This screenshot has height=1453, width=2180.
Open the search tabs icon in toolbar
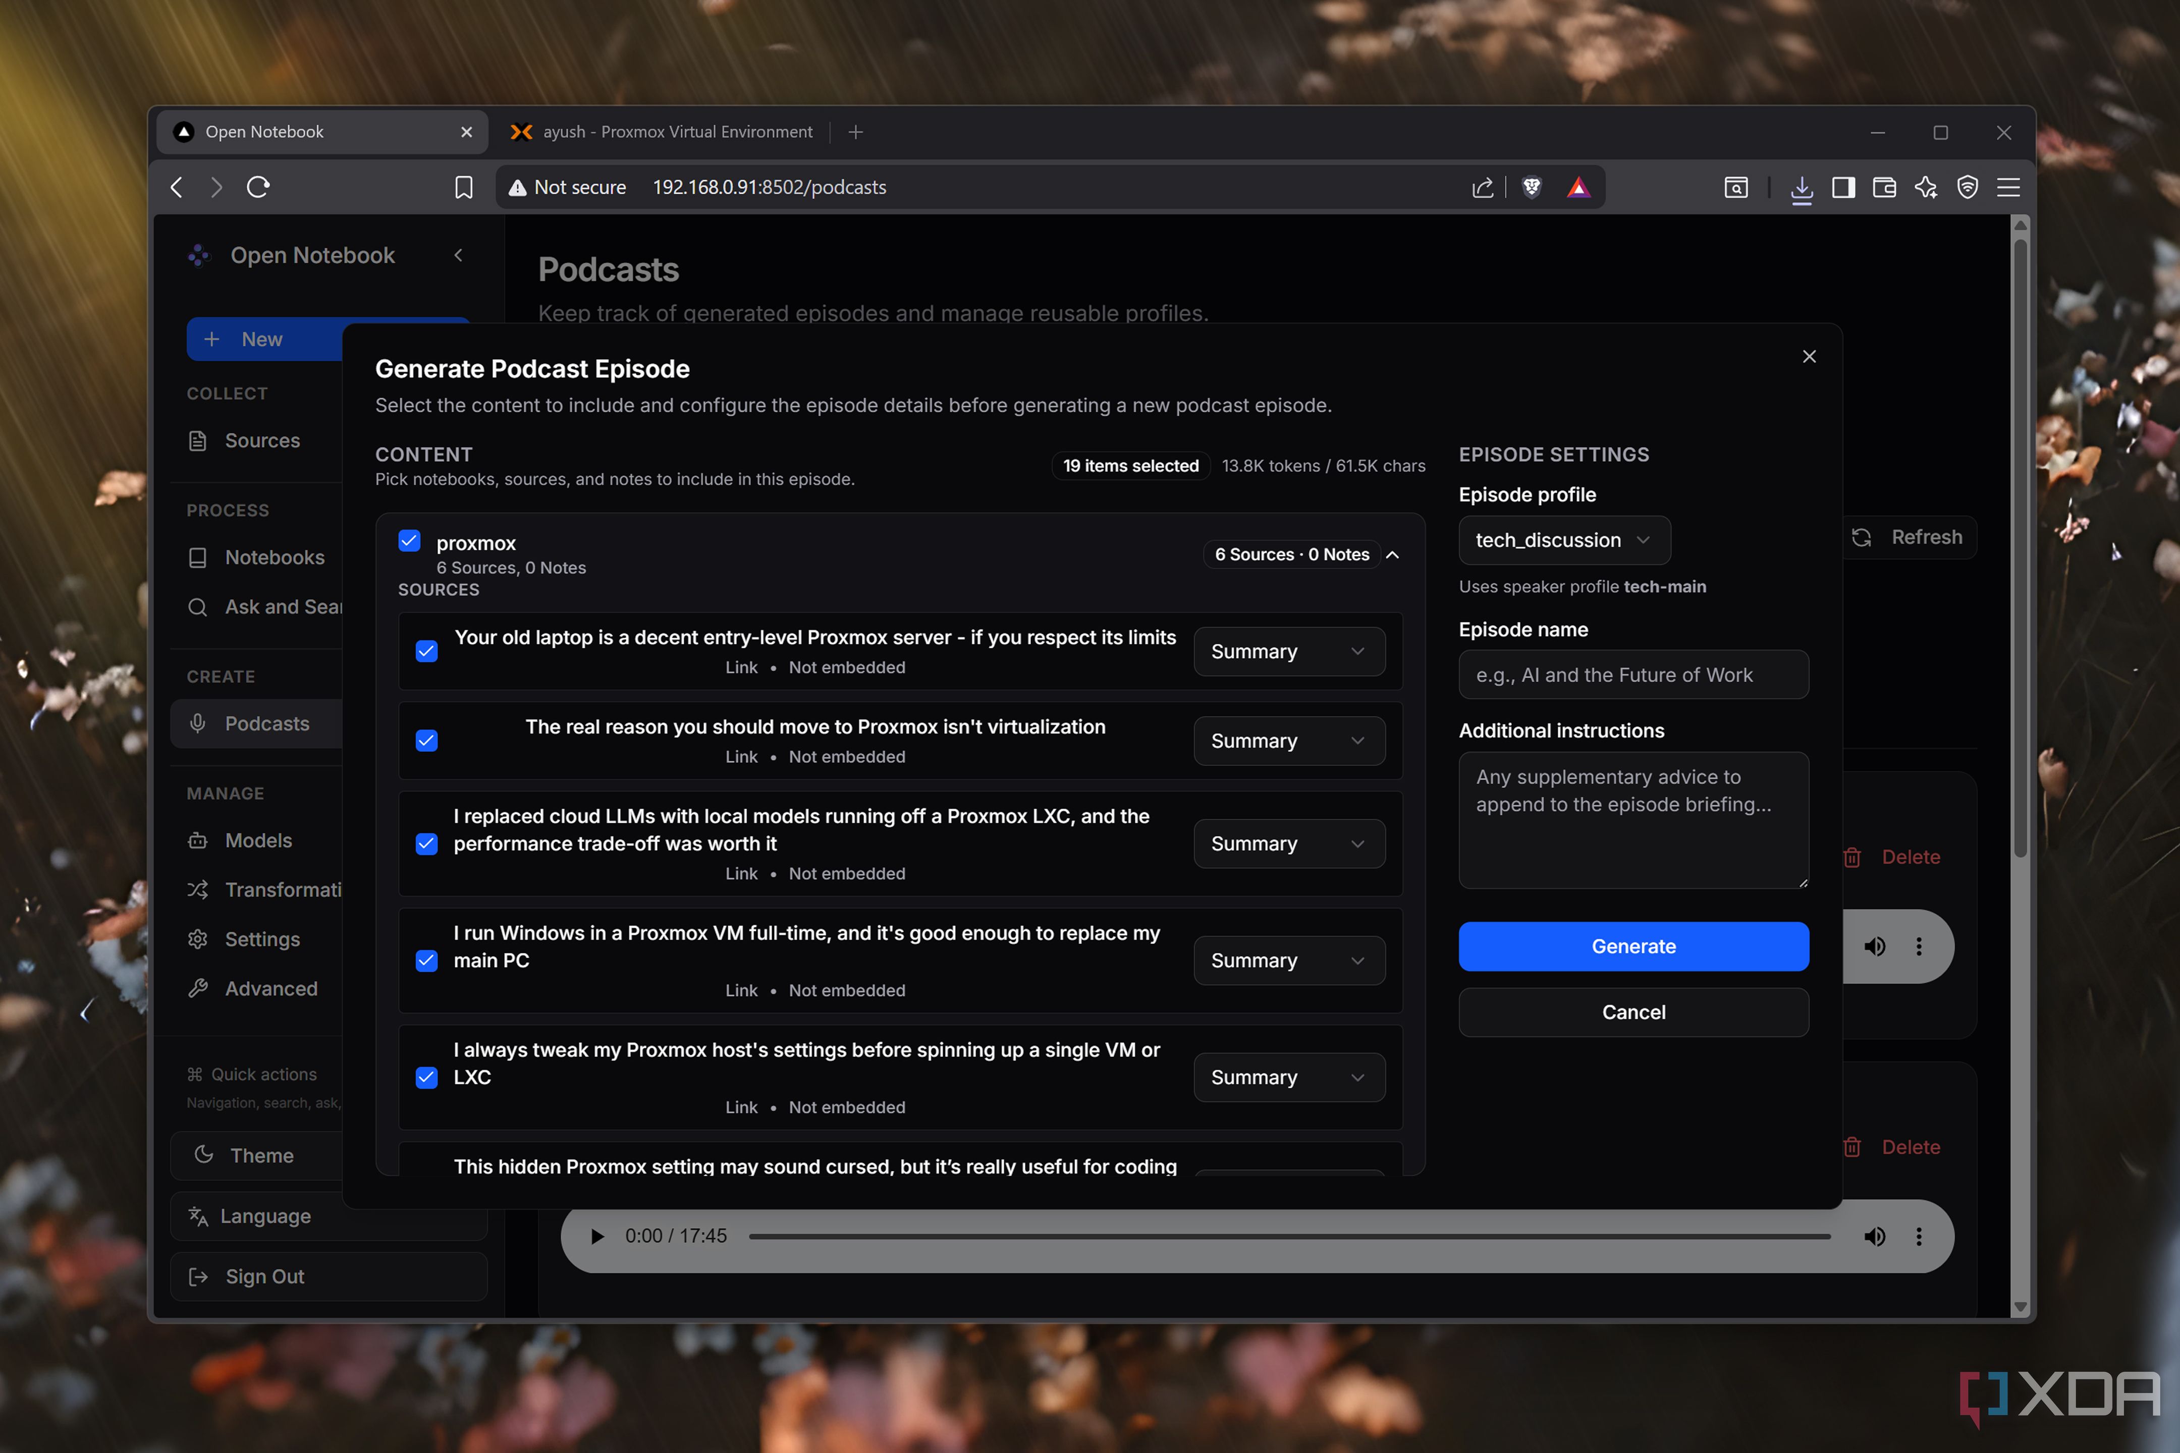coord(1735,187)
